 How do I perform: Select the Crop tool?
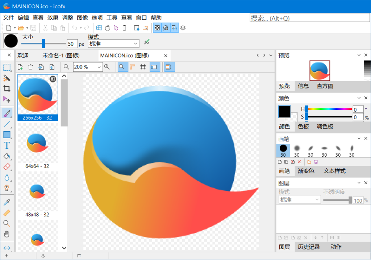click(x=7, y=88)
